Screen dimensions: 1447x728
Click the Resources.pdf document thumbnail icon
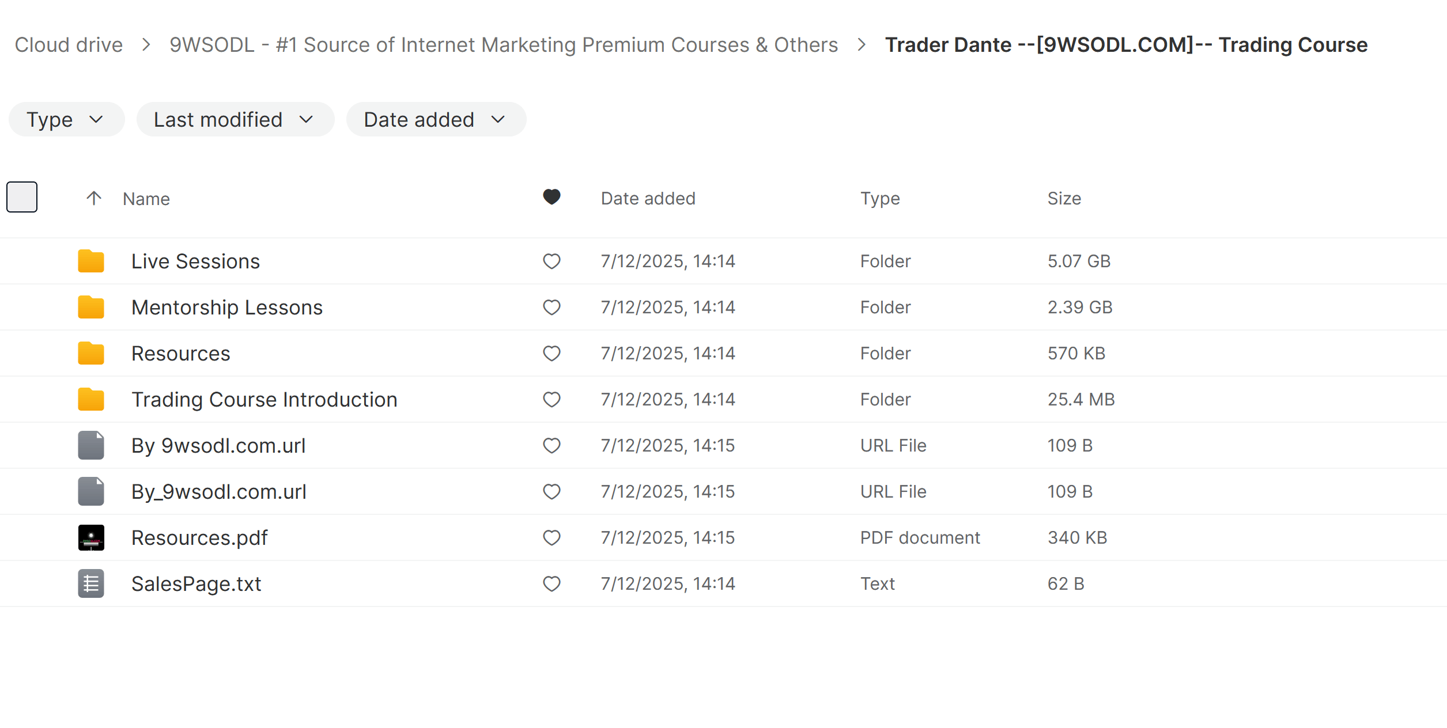[x=90, y=537]
